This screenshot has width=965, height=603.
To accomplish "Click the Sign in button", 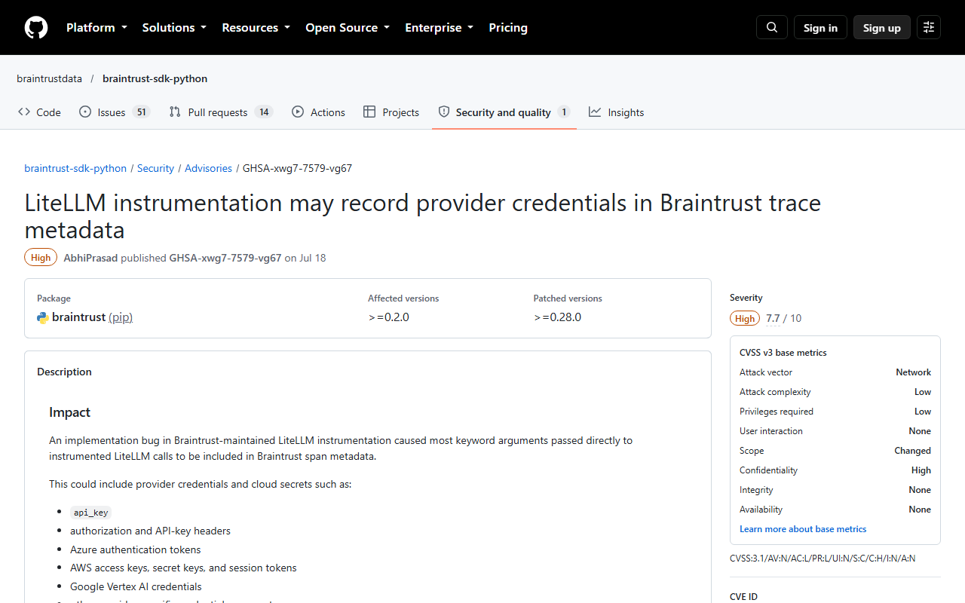I will [820, 27].
